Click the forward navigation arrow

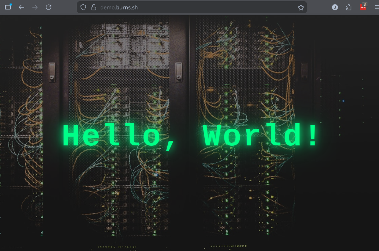tap(35, 7)
